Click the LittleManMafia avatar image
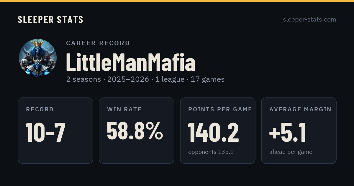The height and width of the screenshot is (186, 354). pos(38,58)
